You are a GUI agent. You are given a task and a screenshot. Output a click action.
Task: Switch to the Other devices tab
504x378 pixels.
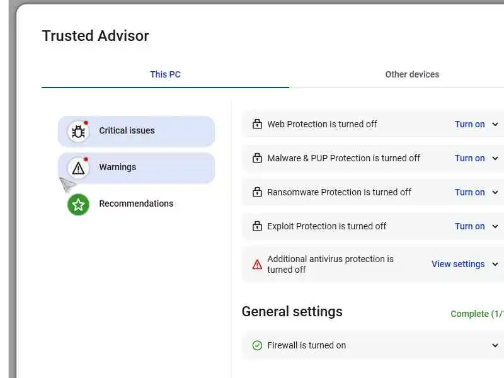[412, 74]
